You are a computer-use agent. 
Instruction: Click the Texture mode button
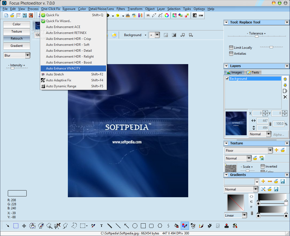pos(17,32)
